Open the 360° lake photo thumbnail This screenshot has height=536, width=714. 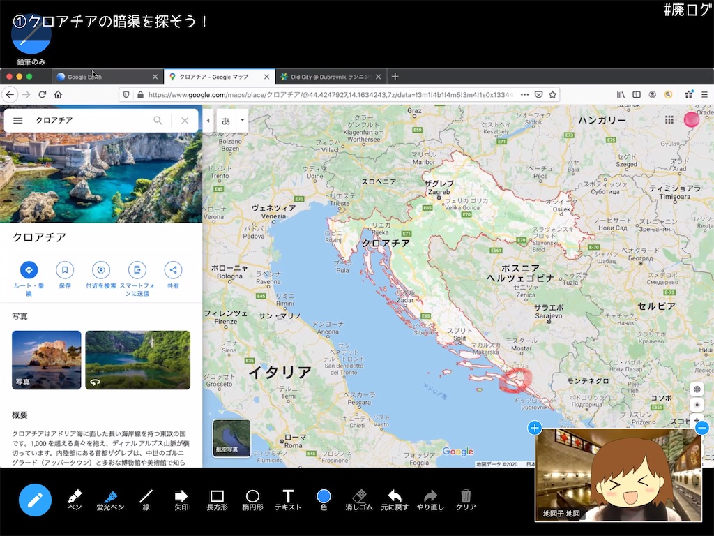[x=138, y=359]
